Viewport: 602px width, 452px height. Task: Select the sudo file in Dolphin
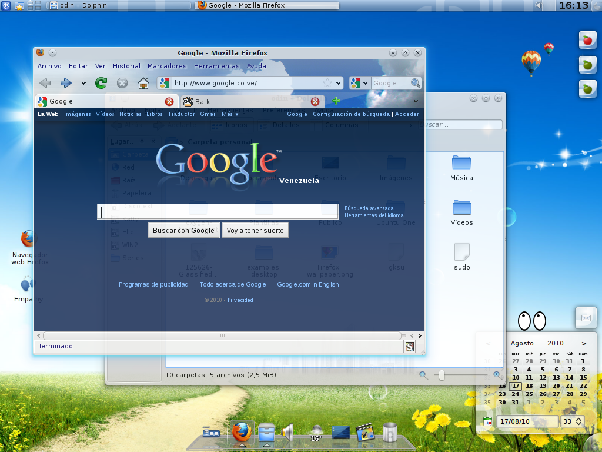(x=462, y=257)
